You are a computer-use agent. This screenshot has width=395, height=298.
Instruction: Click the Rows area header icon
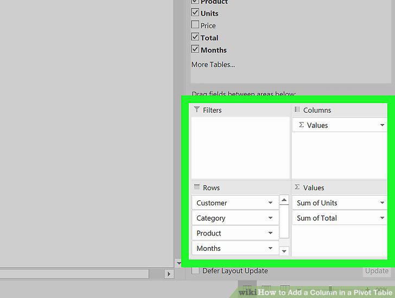[197, 187]
